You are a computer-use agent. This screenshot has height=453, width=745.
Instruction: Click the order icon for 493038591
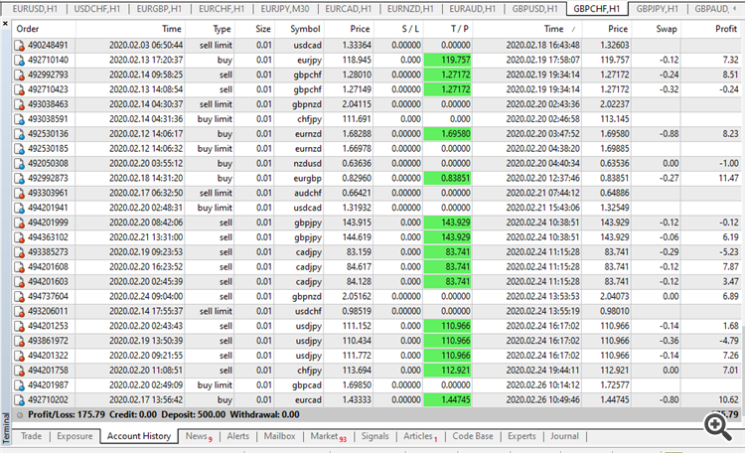coord(19,119)
